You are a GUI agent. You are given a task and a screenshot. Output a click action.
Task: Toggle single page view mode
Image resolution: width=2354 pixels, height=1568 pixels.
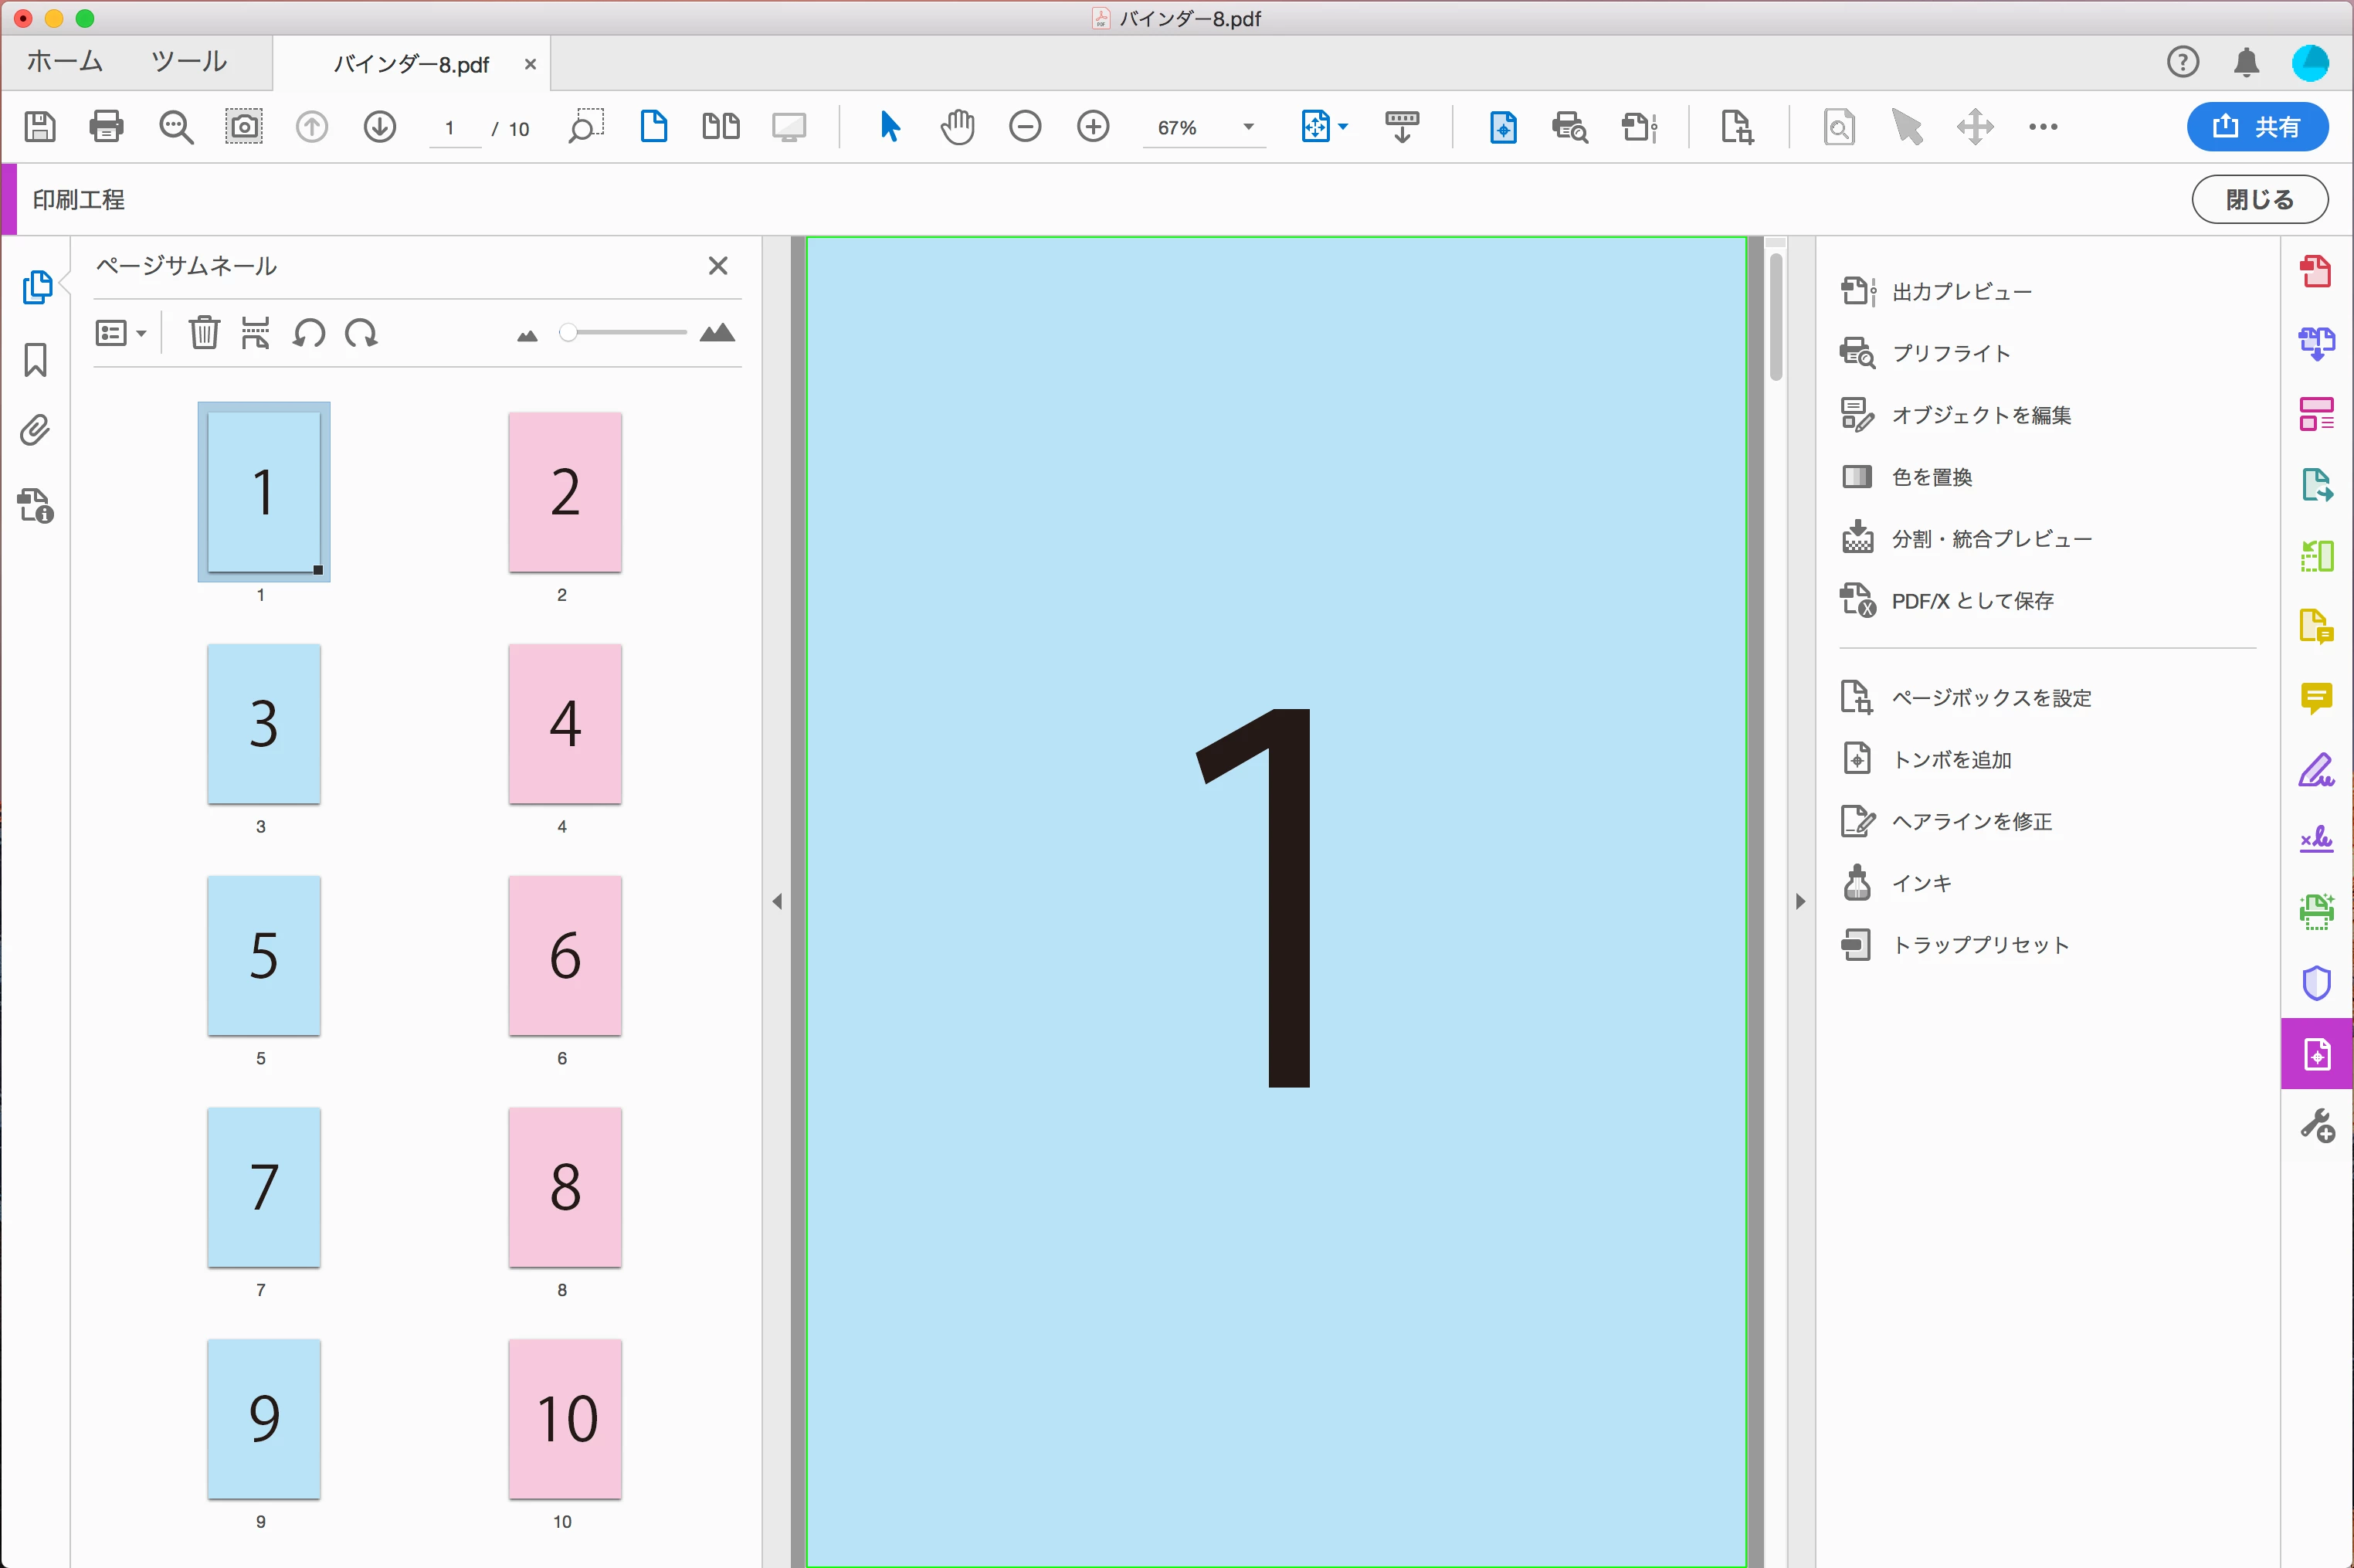(x=653, y=127)
